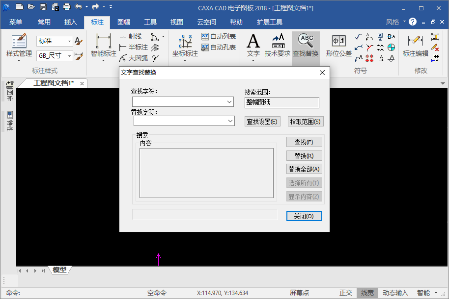
Task: Open the 菜单 menu
Action: click(x=15, y=22)
